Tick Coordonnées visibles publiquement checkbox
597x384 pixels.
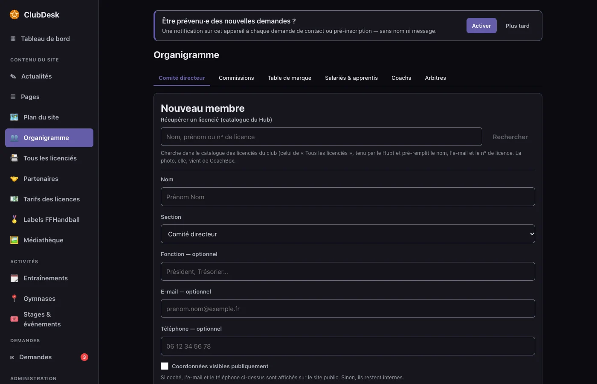point(165,366)
